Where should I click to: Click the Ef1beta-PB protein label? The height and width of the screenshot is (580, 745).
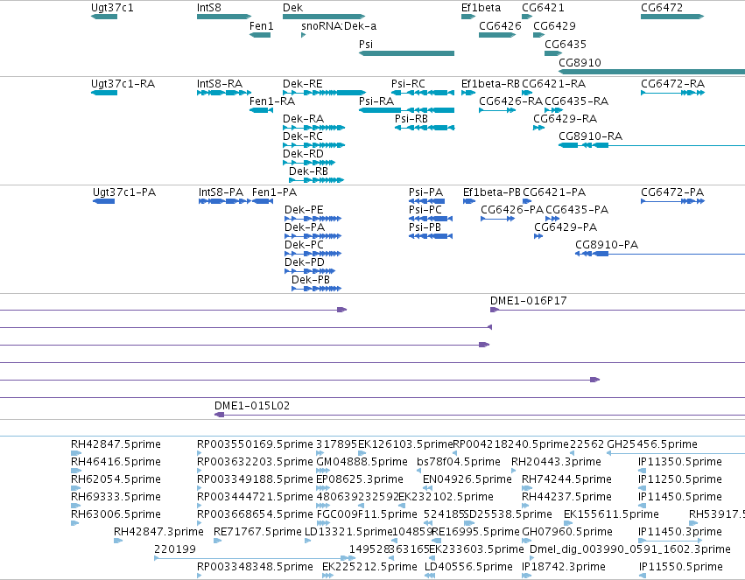(492, 192)
